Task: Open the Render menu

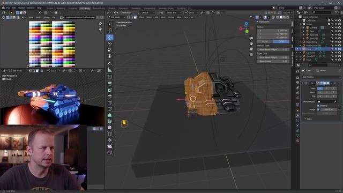Action: 21,8
